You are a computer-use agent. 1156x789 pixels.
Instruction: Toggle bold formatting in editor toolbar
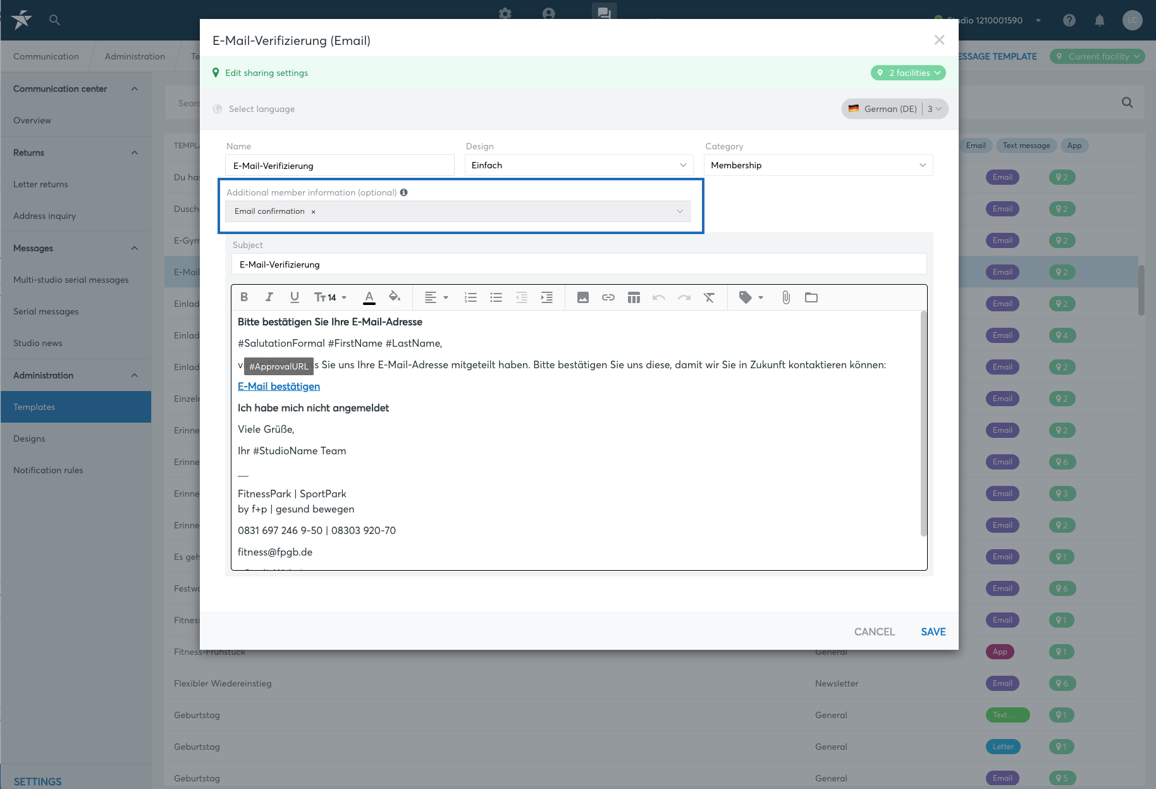244,297
